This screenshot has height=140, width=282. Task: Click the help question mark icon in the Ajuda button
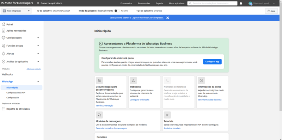pos(269,11)
